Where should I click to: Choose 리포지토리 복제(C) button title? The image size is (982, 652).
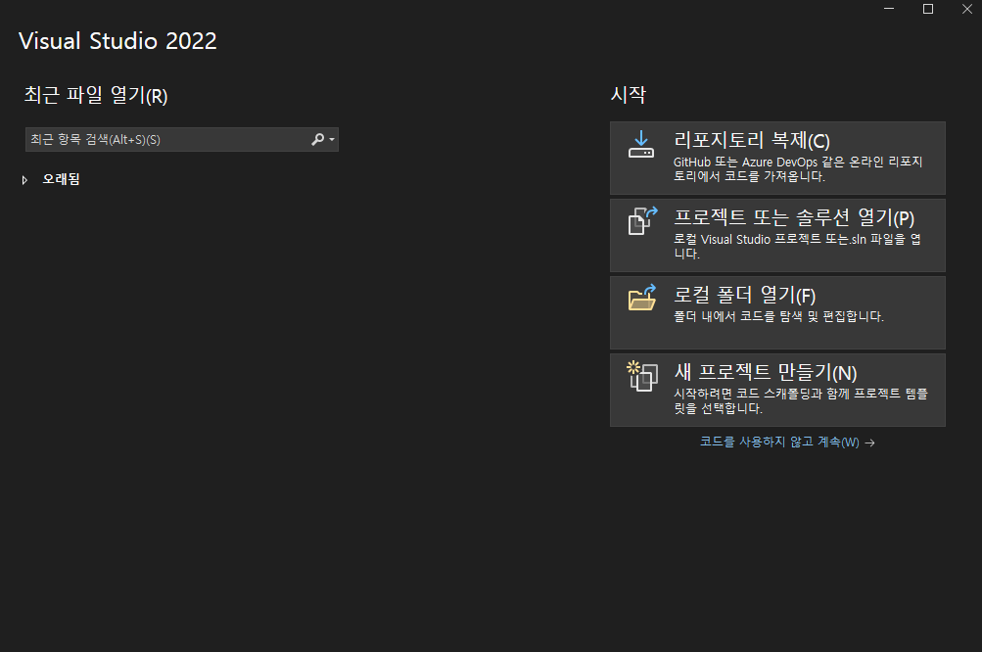[x=752, y=140]
